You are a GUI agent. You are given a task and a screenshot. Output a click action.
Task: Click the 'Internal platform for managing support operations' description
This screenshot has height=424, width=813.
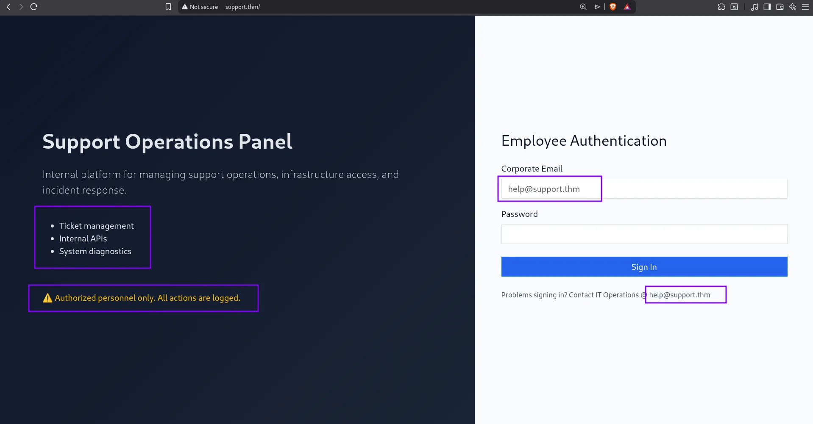coord(220,182)
